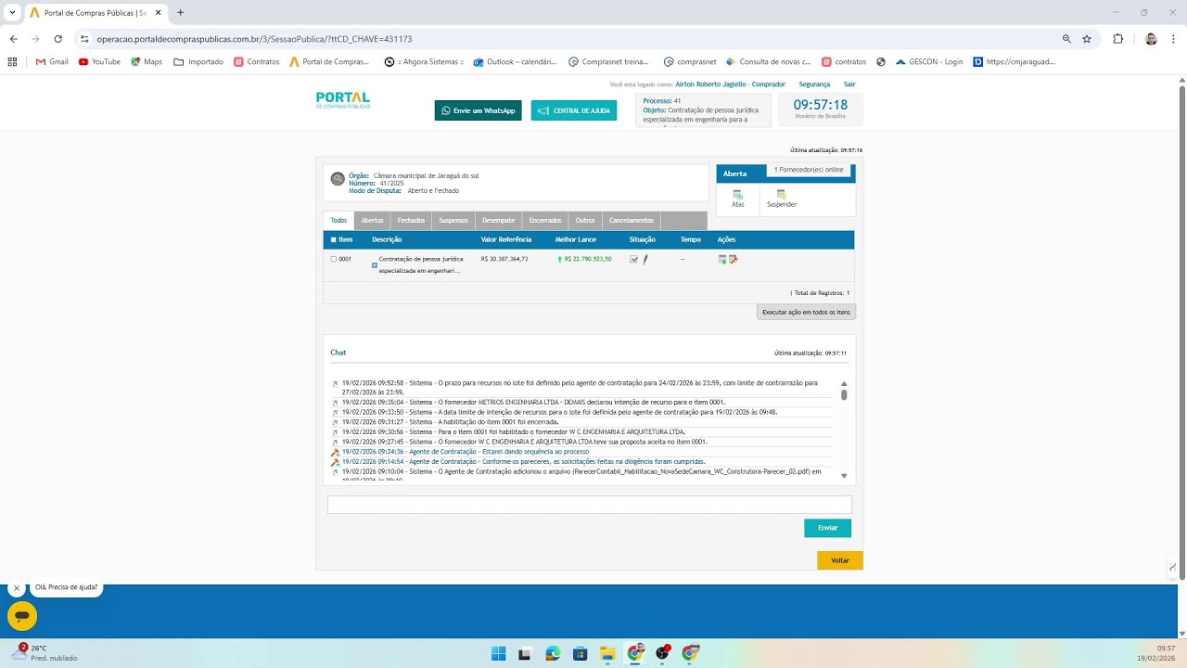Open the YouTube bookmark

[x=99, y=62]
